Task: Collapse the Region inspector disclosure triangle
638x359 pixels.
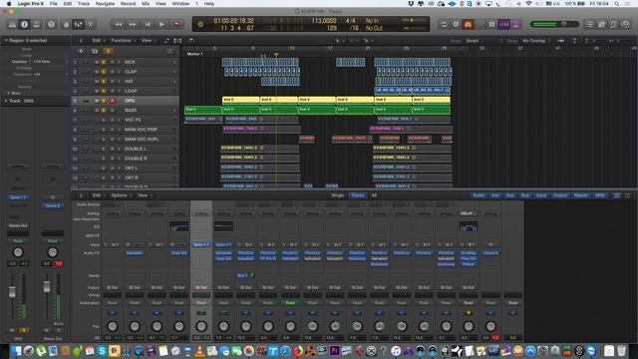Action: point(6,41)
